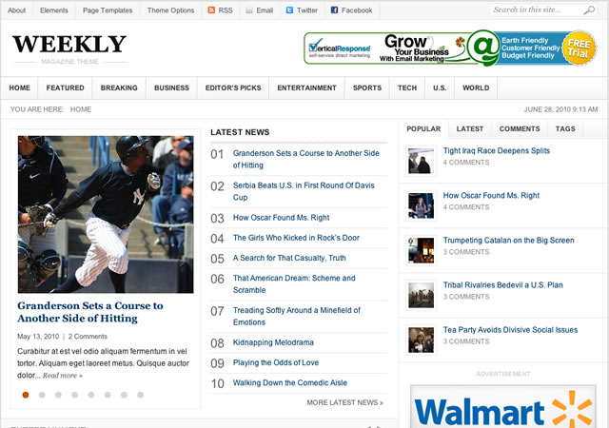
Task: Open thumbnail for Tea Party article
Action: [421, 340]
